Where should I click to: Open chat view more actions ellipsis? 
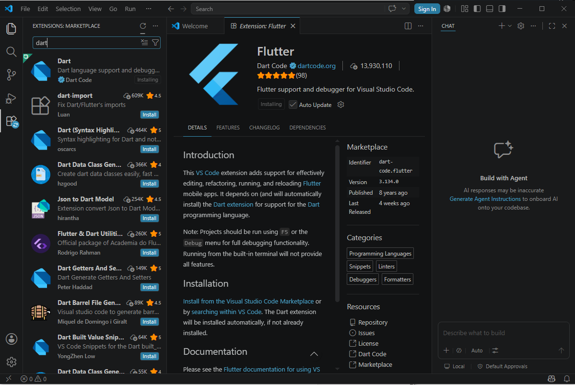click(533, 26)
